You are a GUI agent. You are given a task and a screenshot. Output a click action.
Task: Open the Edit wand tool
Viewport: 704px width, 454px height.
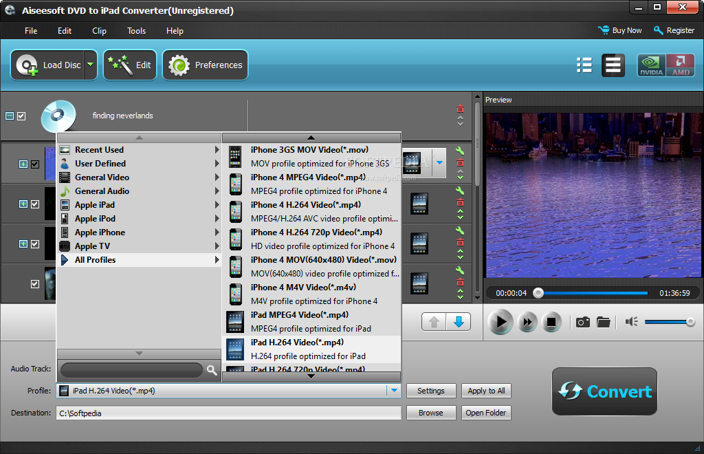coord(130,65)
